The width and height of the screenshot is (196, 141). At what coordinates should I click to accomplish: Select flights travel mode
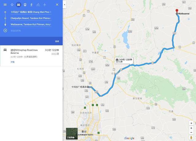tap(44, 5)
